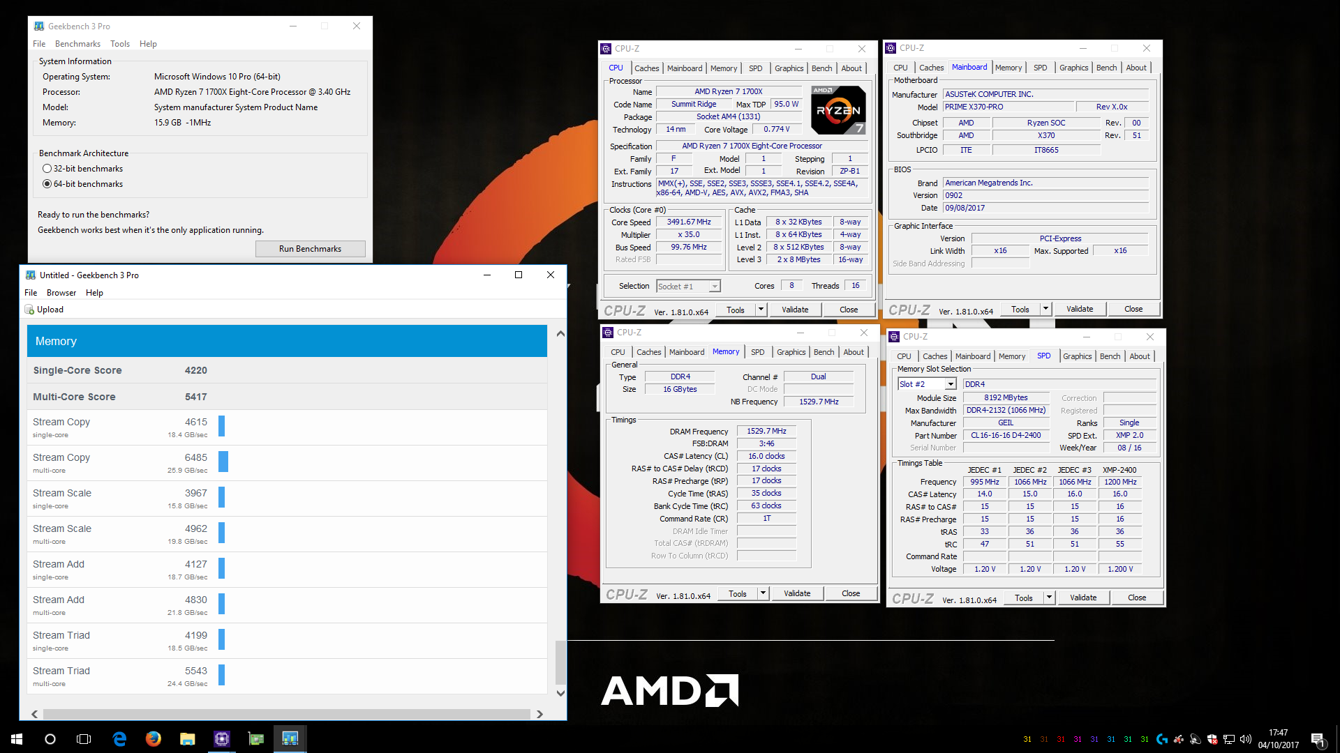Open Benchmarks menu in Geekbench 3 Pro
This screenshot has height=753, width=1340.
(78, 43)
